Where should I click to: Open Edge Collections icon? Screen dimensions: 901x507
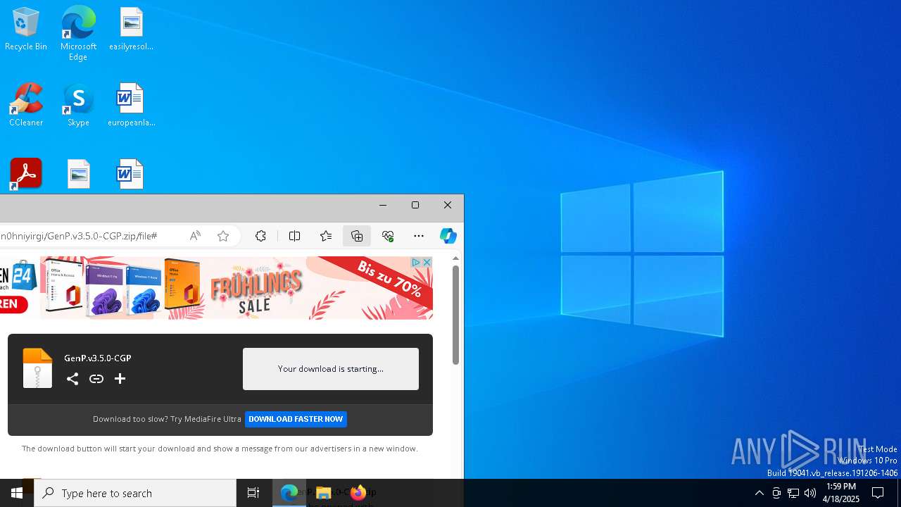point(357,236)
